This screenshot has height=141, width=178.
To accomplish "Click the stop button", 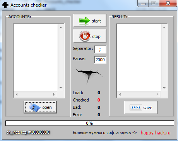I will pyautogui.click(x=90, y=36).
